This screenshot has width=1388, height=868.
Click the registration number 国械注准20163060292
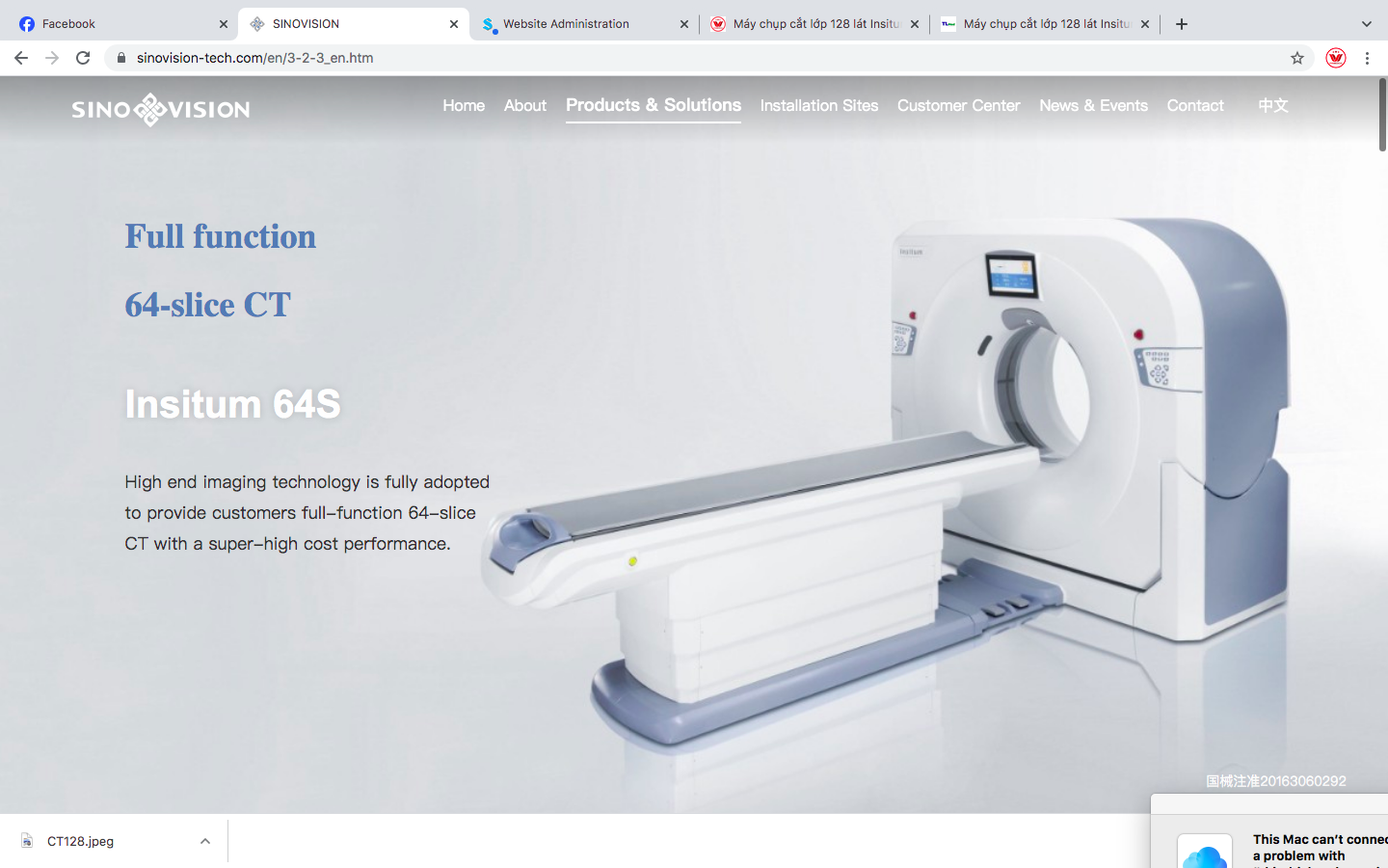click(x=1276, y=781)
